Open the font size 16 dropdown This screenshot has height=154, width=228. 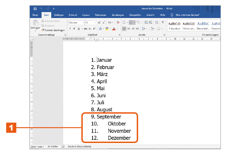(x=95, y=23)
